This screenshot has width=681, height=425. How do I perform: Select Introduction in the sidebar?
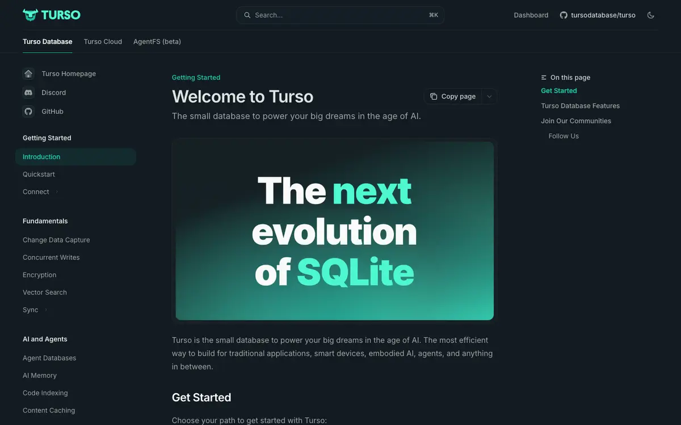point(75,157)
